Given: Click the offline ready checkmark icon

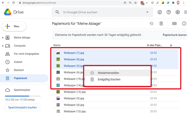Looking at the screenshot, I should coord(160,12).
